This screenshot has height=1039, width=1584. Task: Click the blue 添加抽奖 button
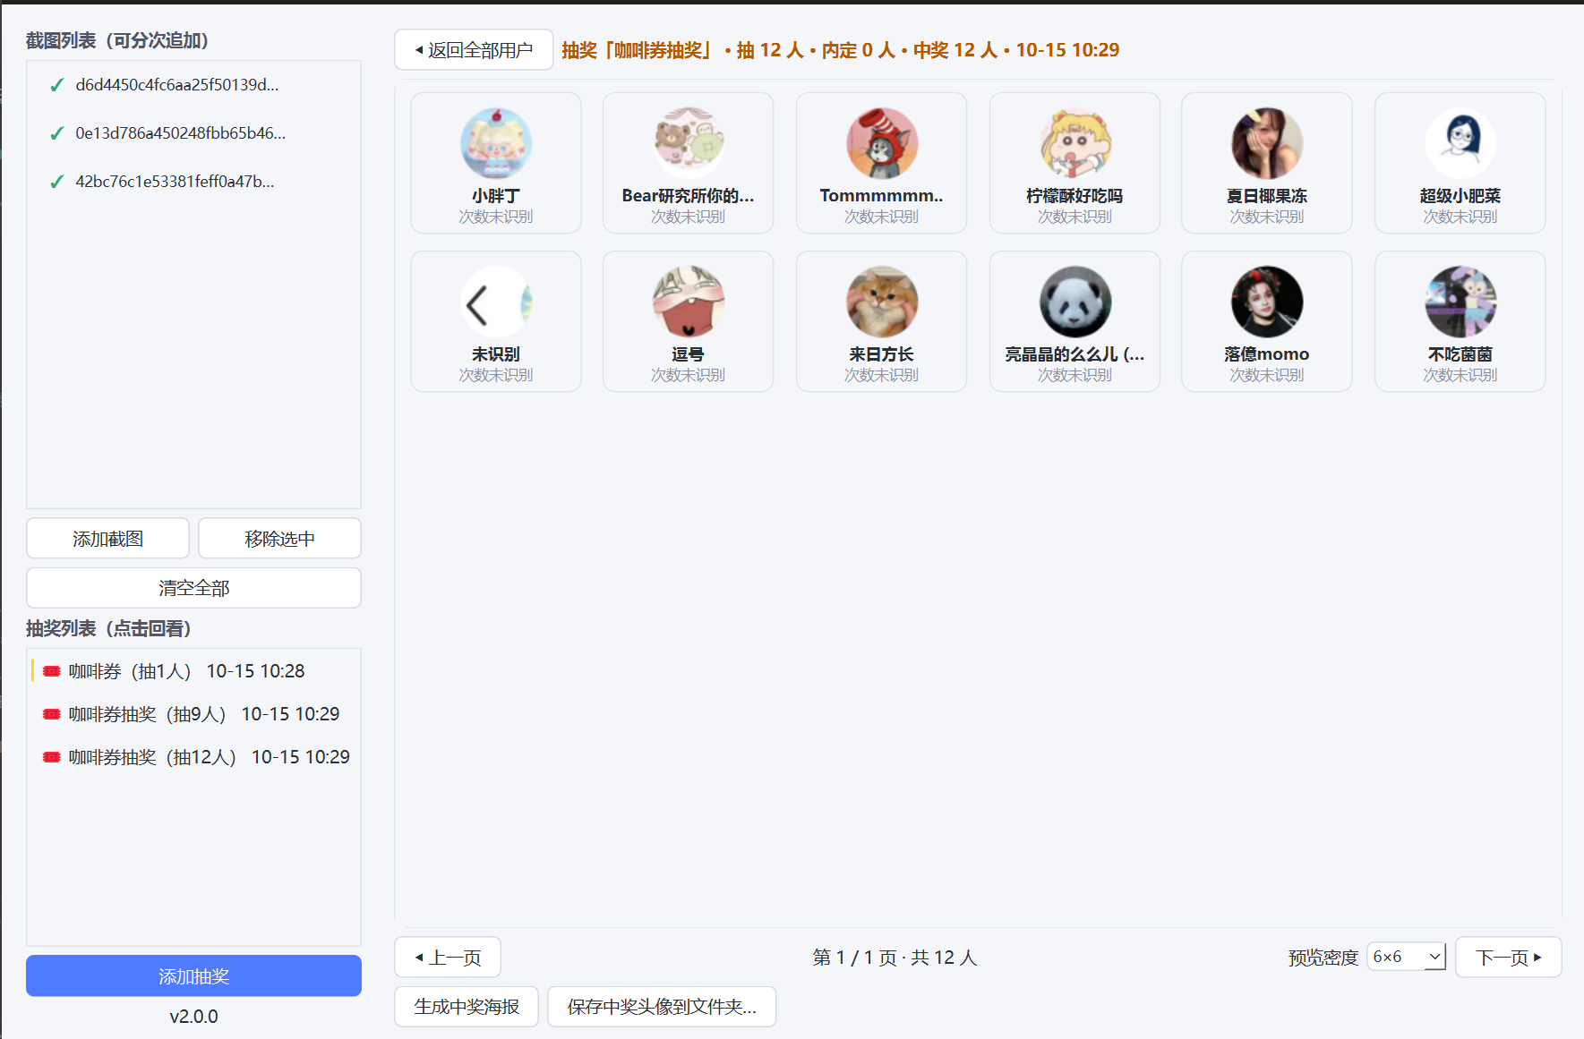point(194,976)
